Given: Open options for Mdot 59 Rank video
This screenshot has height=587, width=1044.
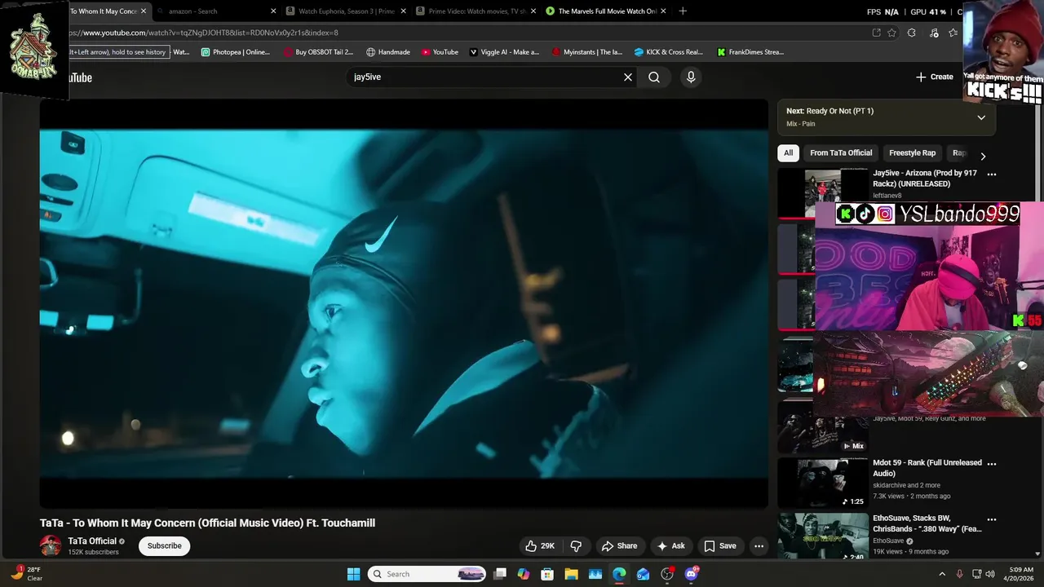Looking at the screenshot, I should coord(992,463).
